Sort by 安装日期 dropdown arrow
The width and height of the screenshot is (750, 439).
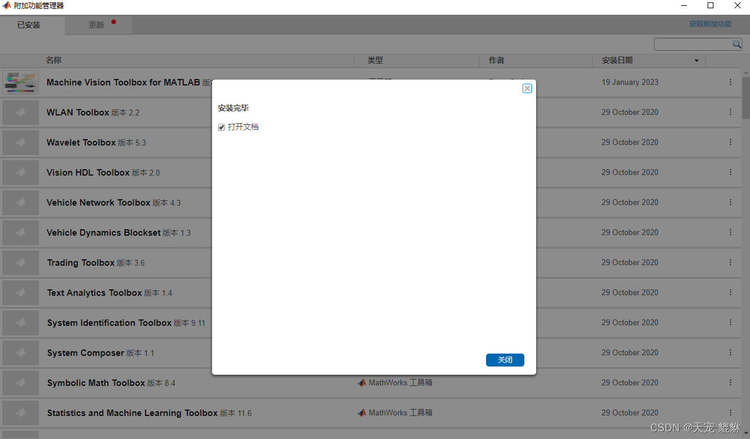[x=696, y=61]
